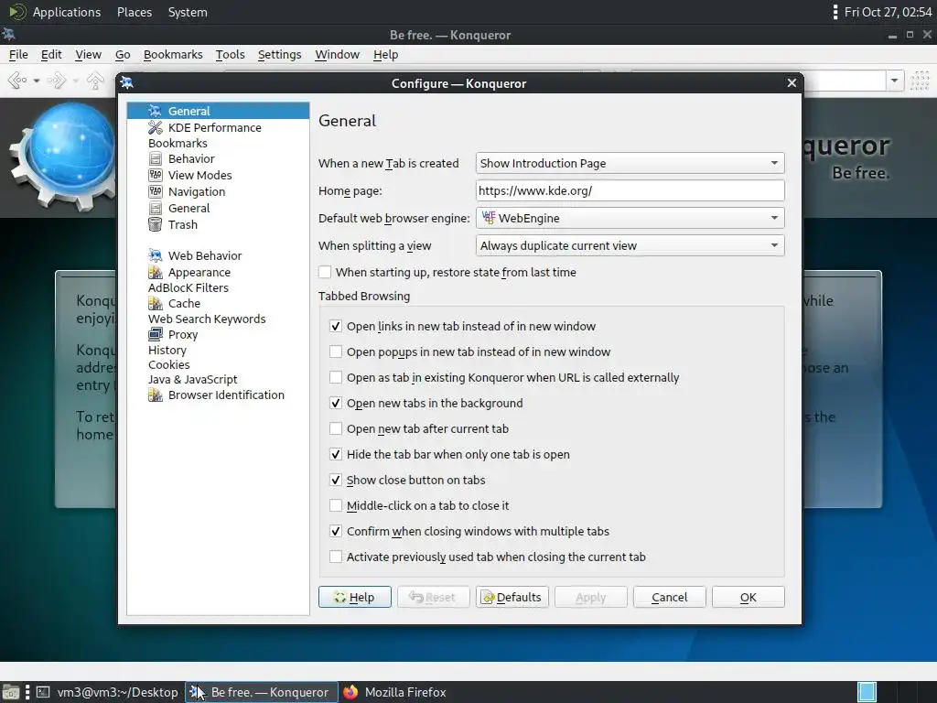Click the grid icon at right of Konqueror toolbar
The width and height of the screenshot is (937, 703).
click(920, 81)
